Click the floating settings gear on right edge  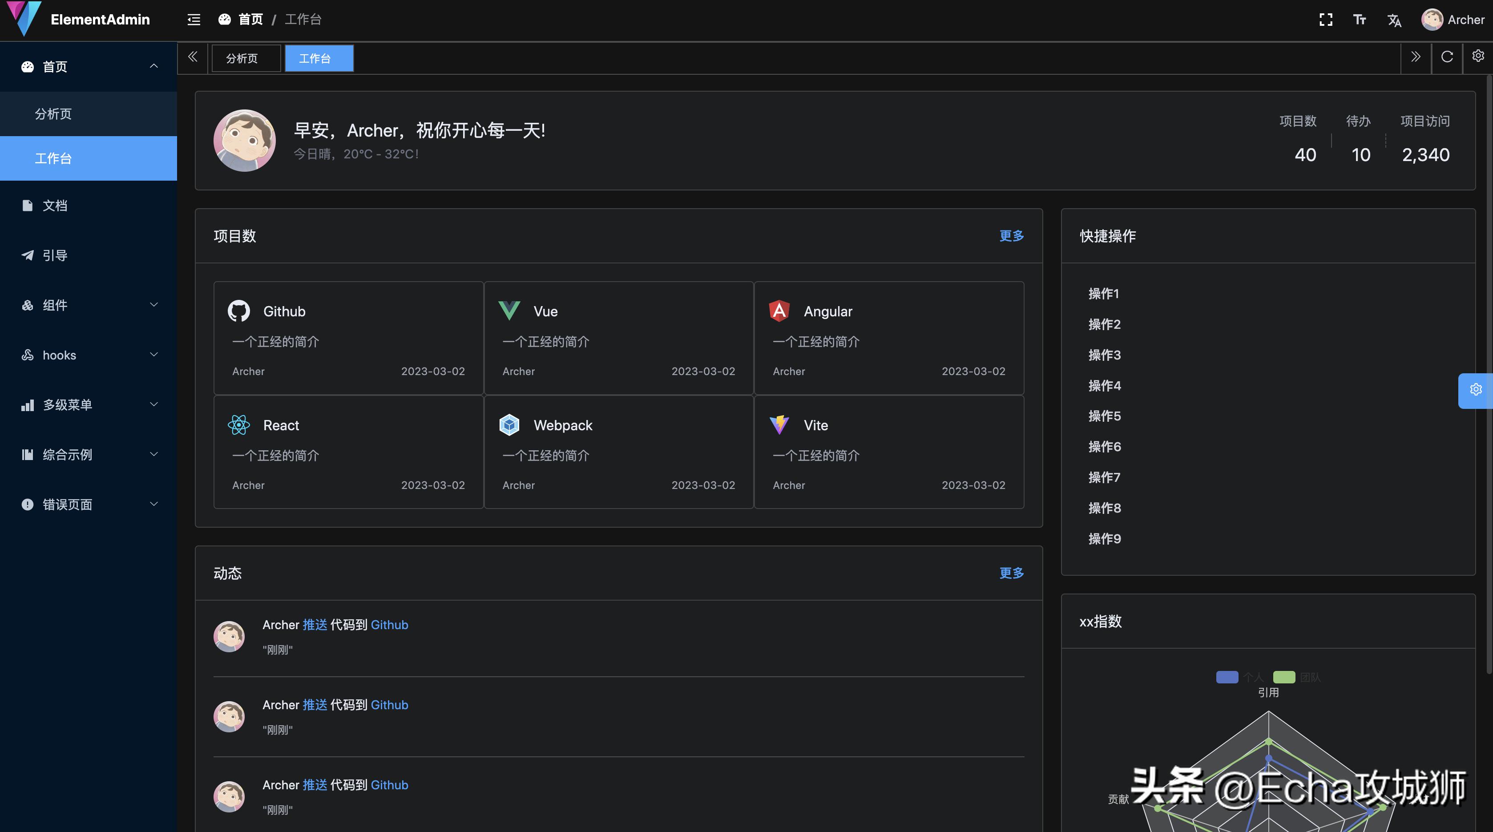tap(1476, 390)
